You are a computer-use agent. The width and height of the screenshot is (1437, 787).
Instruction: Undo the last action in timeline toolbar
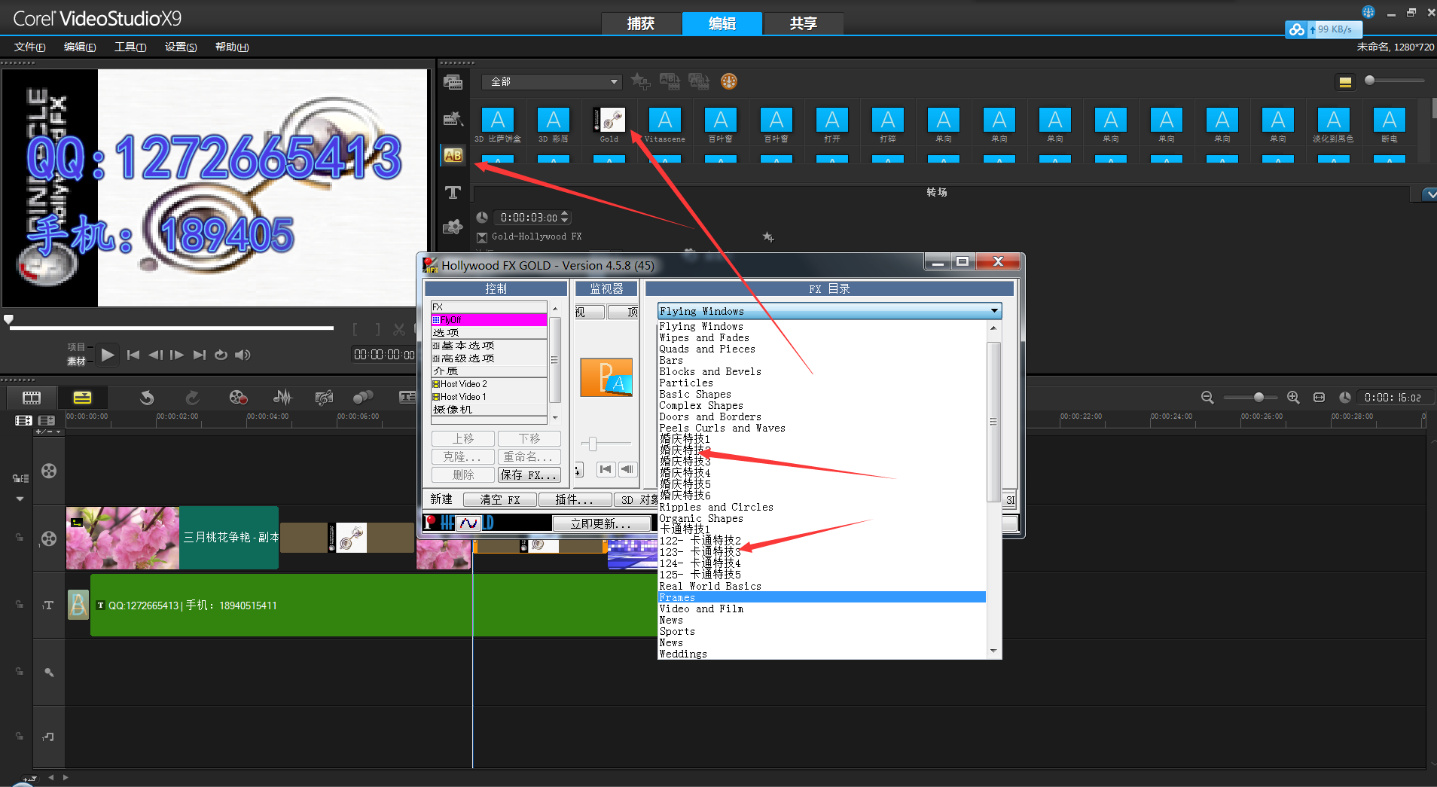tap(147, 398)
